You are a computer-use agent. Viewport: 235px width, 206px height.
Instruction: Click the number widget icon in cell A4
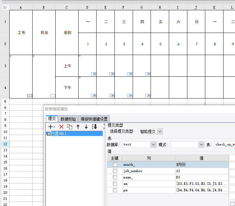pos(30,96)
